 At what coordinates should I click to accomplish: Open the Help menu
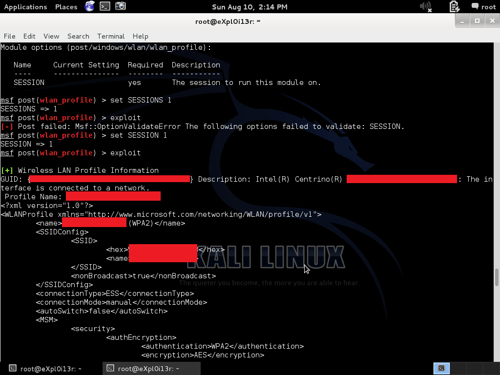tap(140, 36)
